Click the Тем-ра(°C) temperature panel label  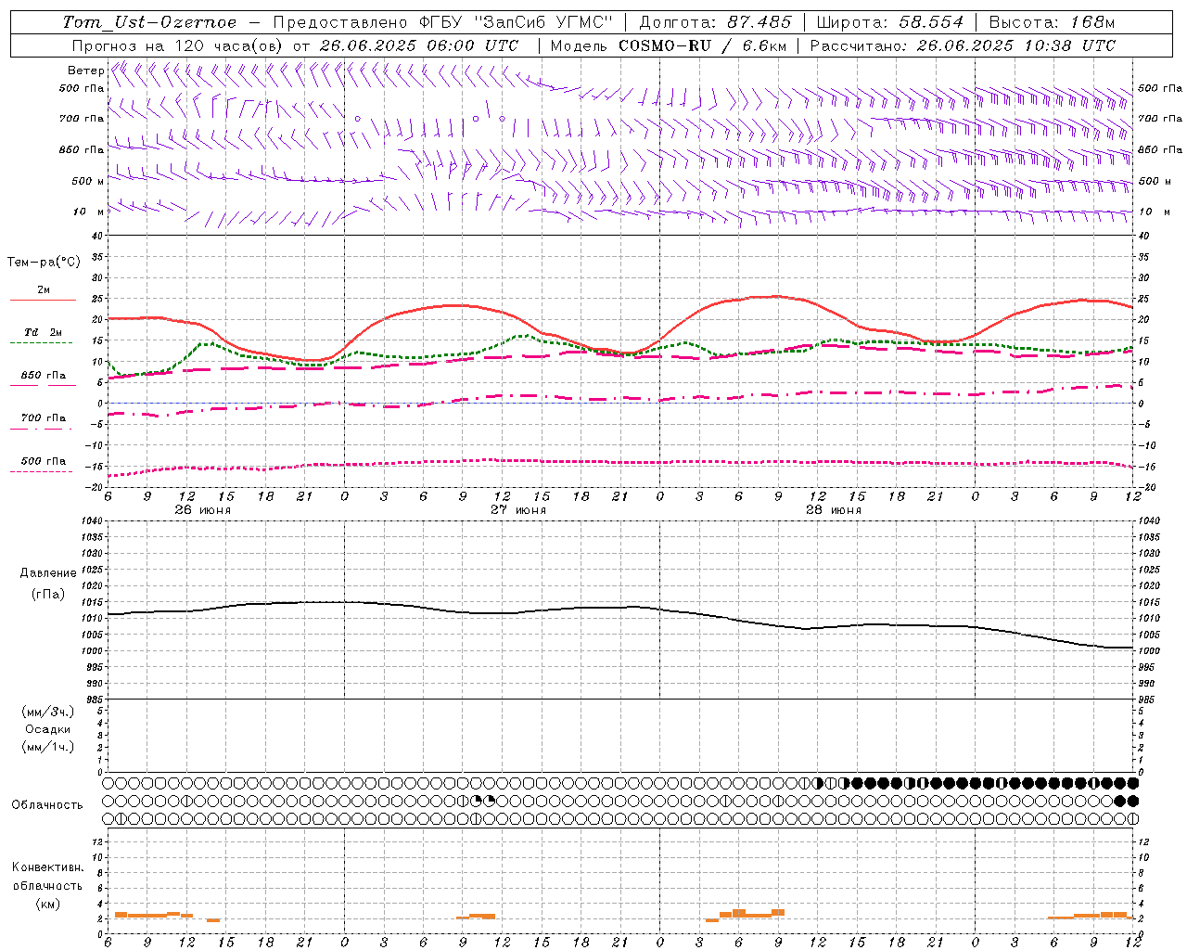[x=44, y=263]
